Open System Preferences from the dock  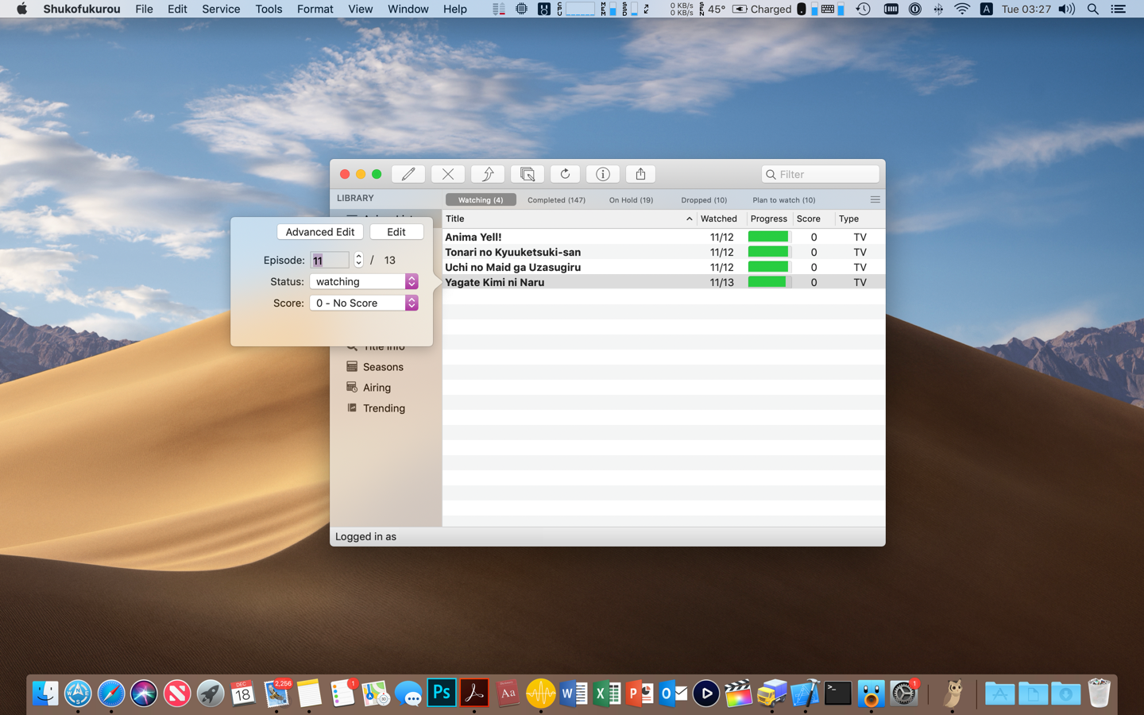point(903,693)
